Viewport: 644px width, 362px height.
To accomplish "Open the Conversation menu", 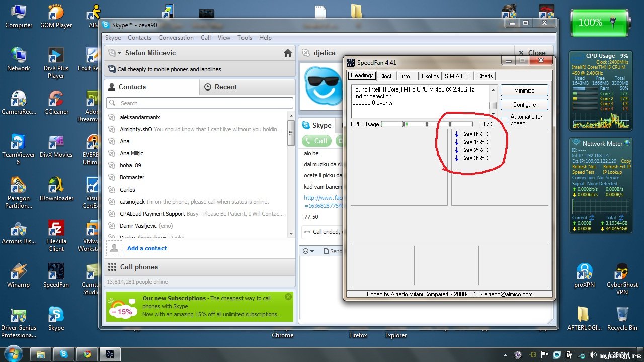I will click(176, 38).
